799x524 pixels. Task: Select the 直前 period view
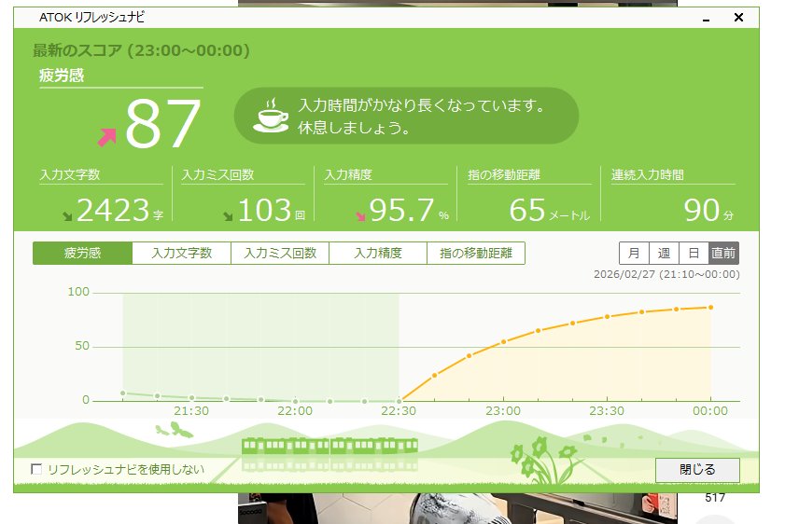click(723, 254)
